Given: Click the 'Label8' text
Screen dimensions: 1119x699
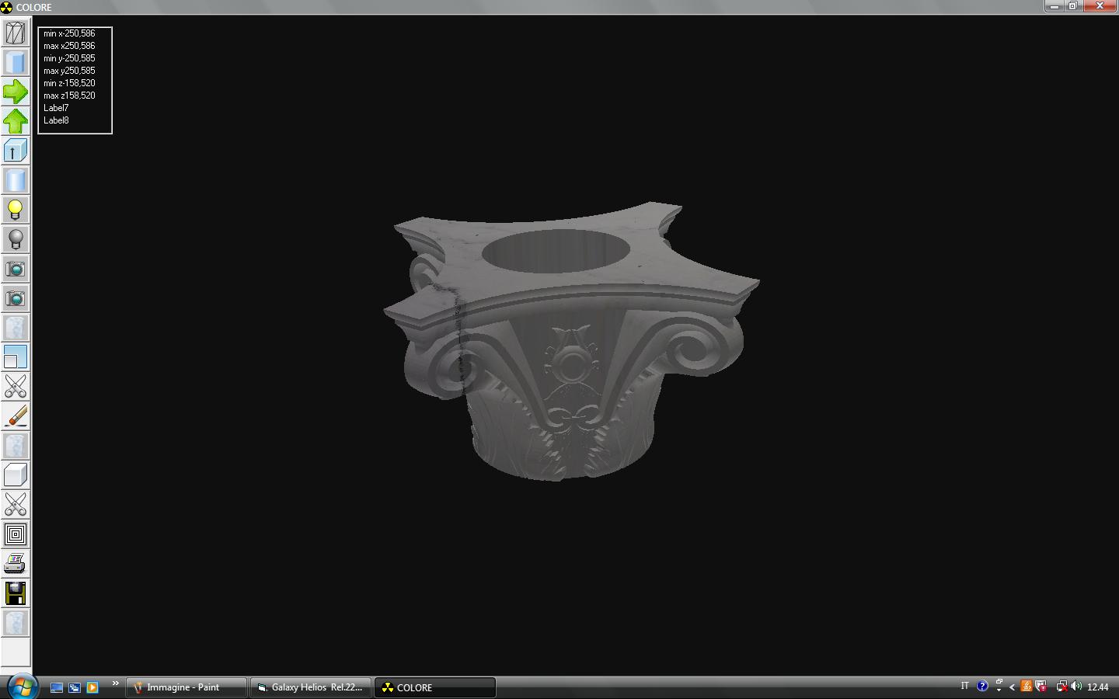Looking at the screenshot, I should click(x=56, y=120).
